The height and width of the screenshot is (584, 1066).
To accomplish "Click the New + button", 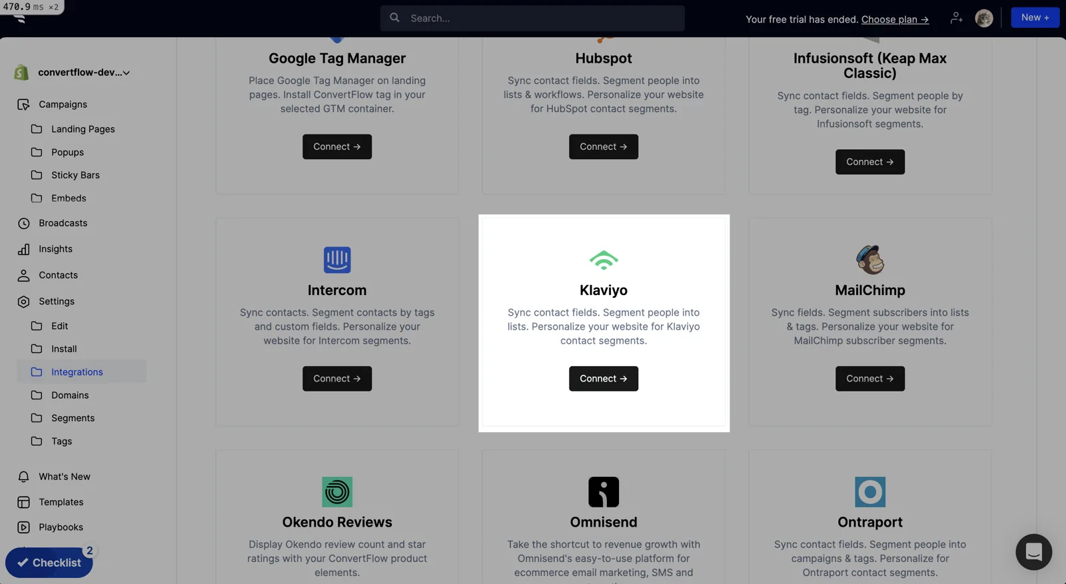I will click(x=1035, y=17).
